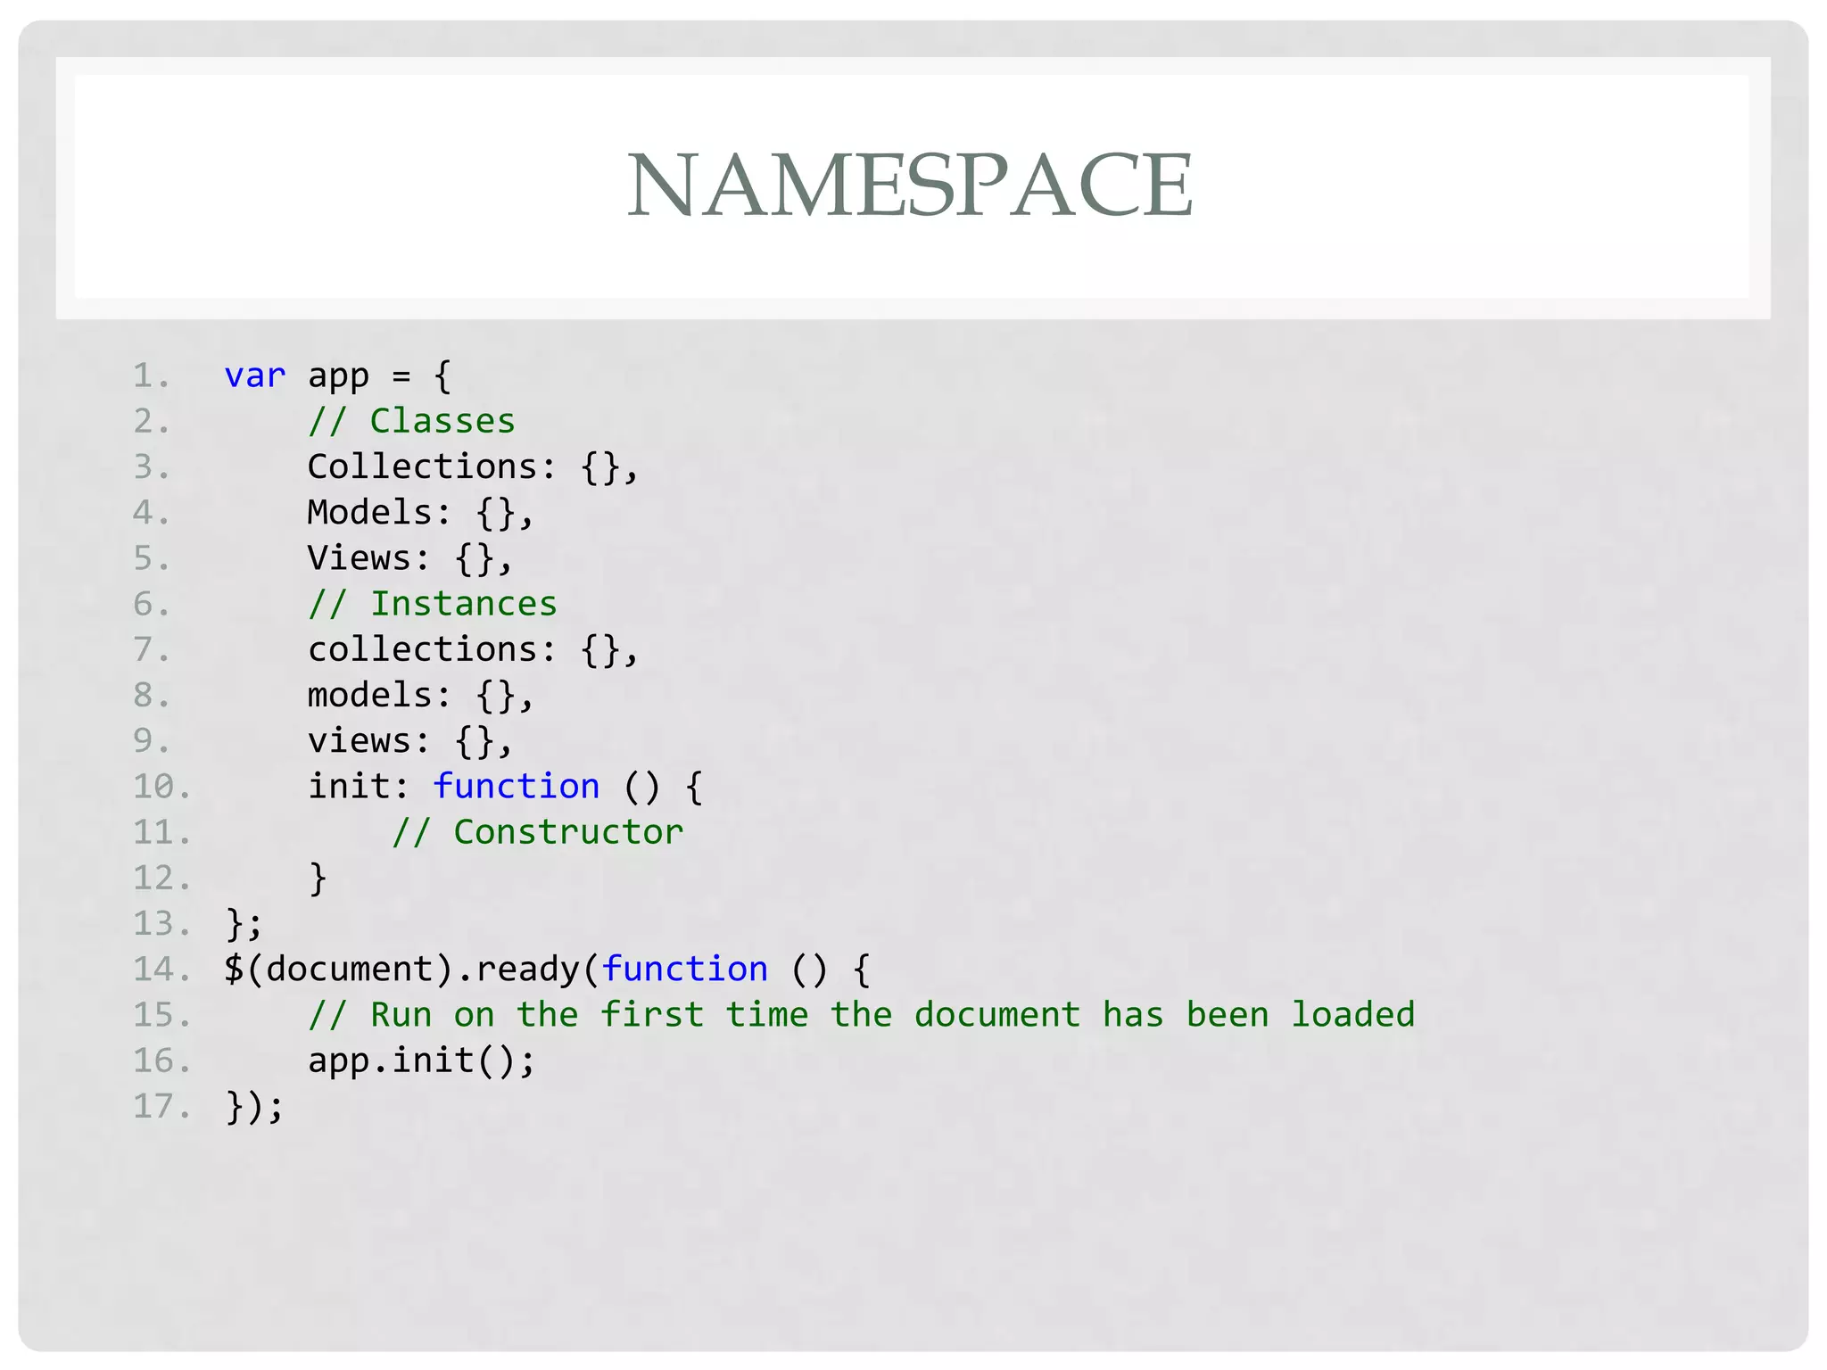
Task: Click line number 17.
Action: 161,1106
